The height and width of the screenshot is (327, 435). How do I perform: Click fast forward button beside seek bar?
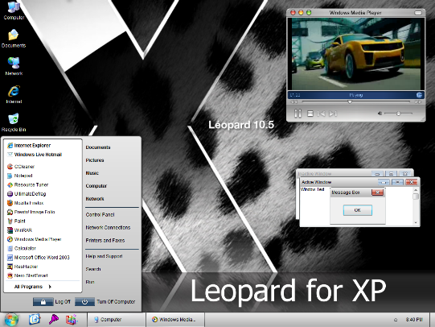pos(418,102)
